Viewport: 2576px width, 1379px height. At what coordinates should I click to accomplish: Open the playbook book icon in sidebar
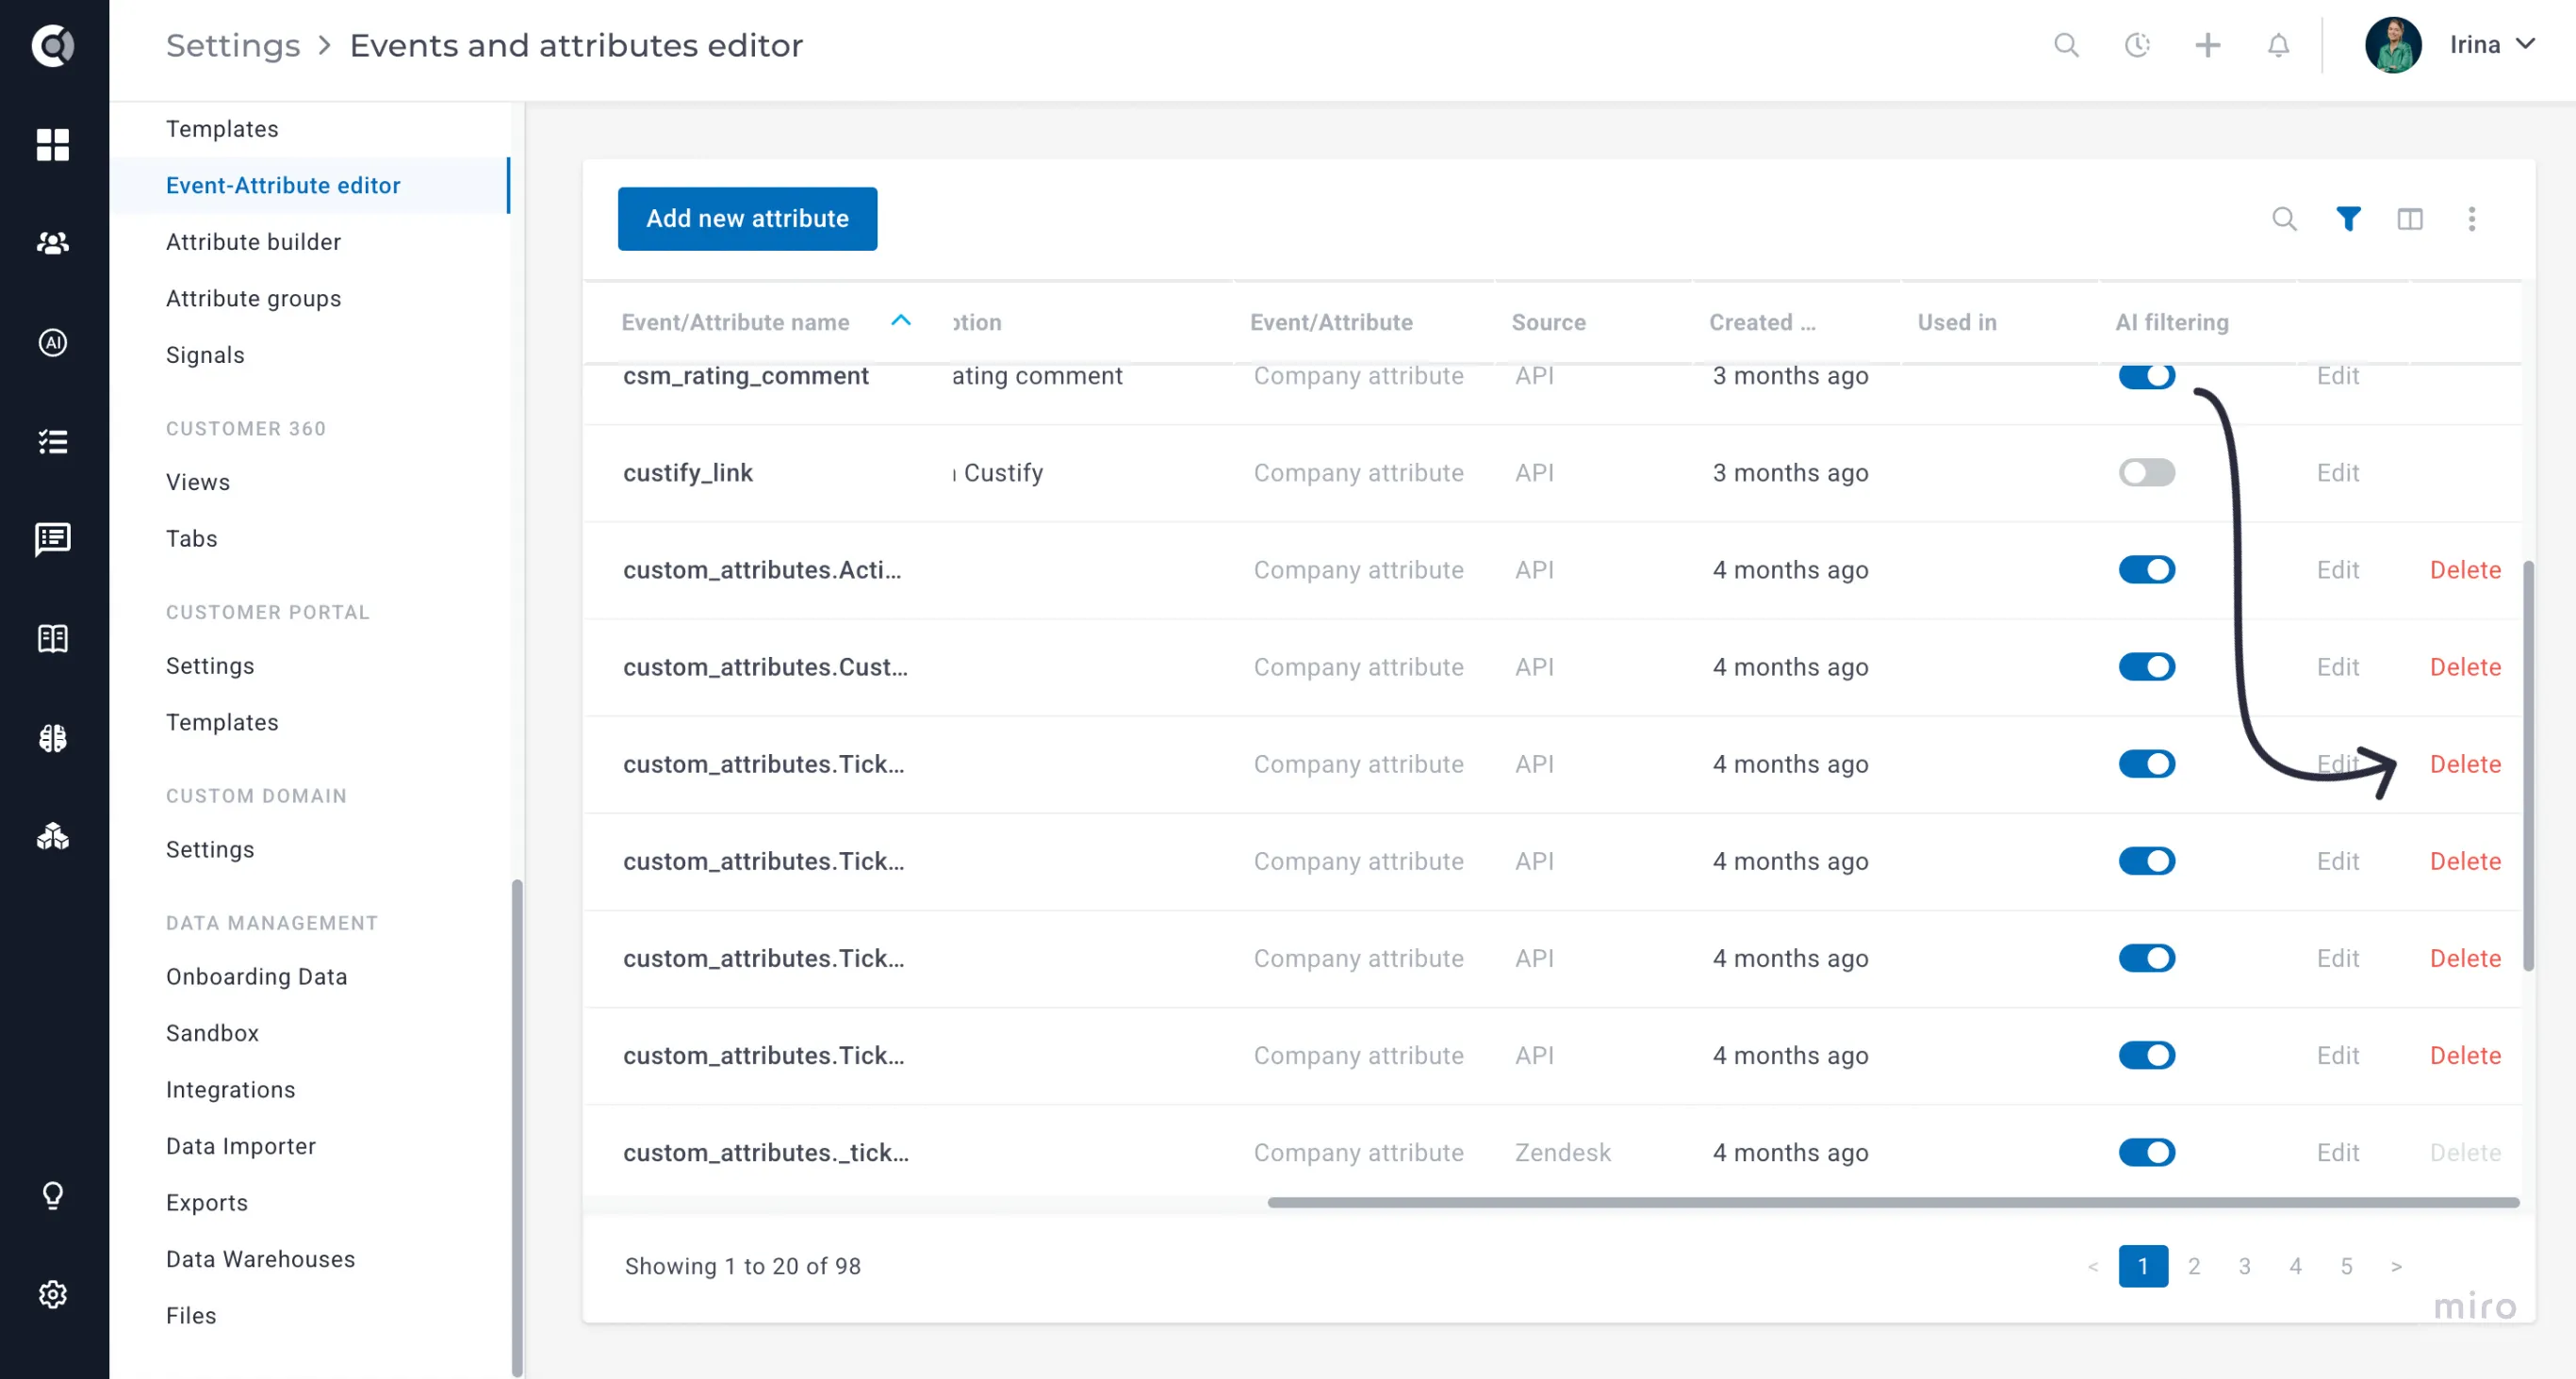[x=53, y=638]
